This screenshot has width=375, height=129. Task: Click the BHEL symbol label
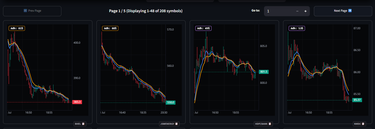click(78, 124)
